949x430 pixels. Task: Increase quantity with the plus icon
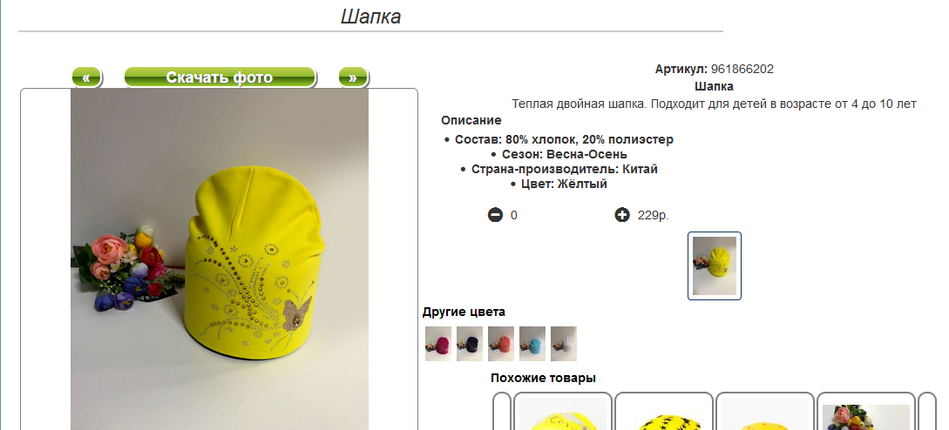622,215
